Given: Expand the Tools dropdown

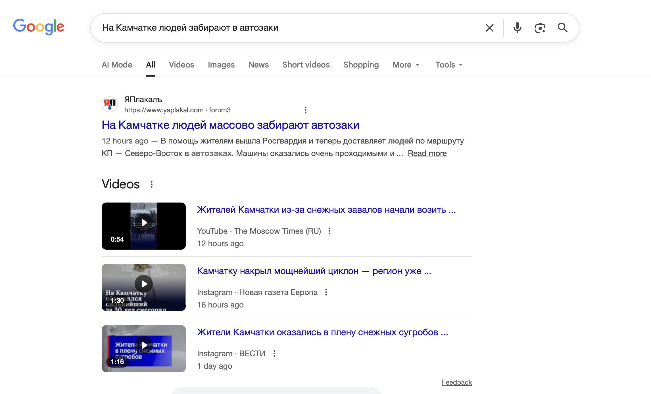Looking at the screenshot, I should (x=449, y=65).
